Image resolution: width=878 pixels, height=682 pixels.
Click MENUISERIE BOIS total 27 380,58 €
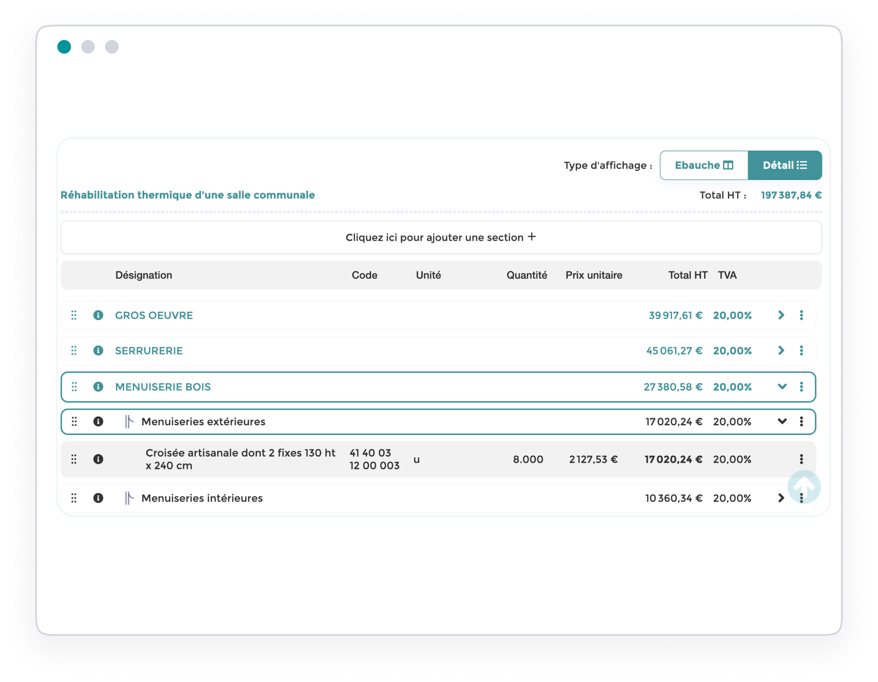click(x=673, y=387)
